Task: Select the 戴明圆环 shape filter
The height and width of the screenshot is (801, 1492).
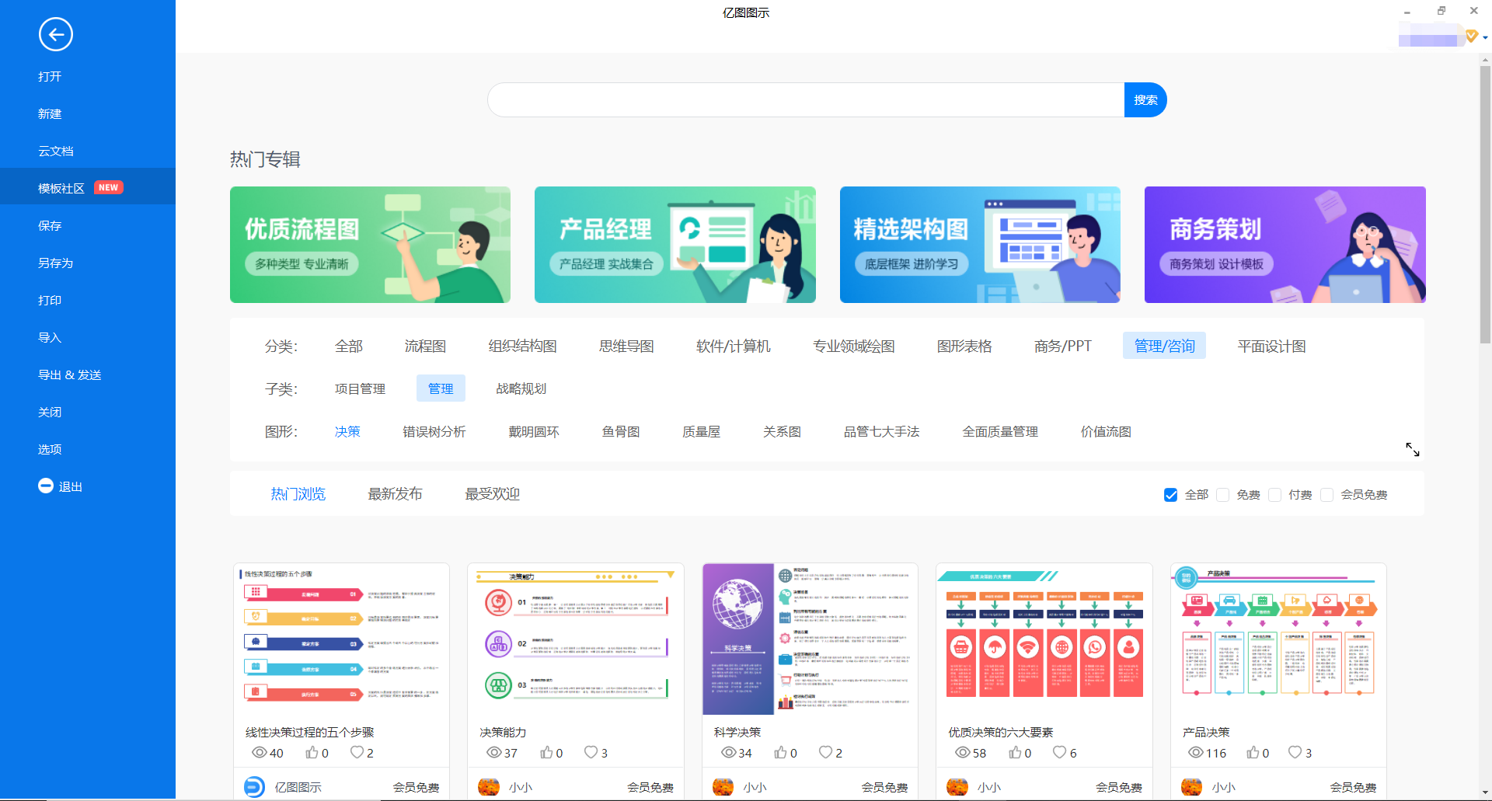Action: coord(534,431)
